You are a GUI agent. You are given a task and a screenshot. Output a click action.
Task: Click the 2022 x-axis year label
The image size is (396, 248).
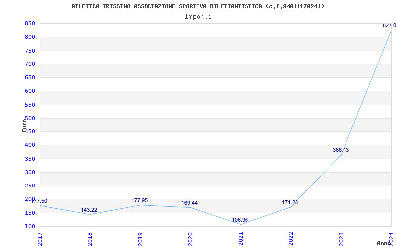point(291,239)
